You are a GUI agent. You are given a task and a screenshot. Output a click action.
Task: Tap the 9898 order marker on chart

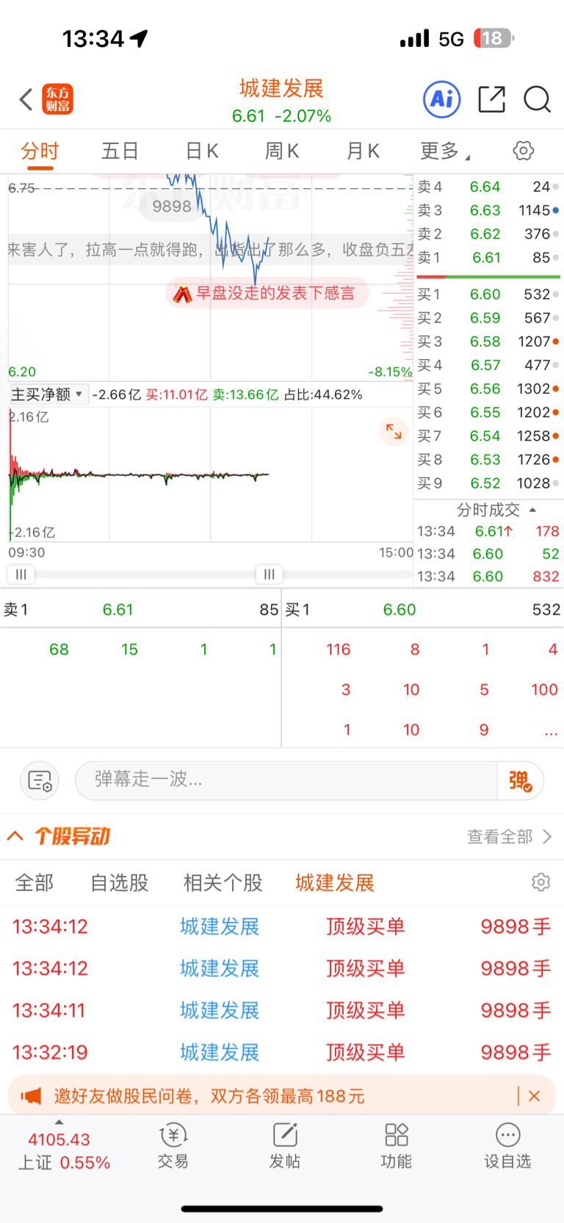pyautogui.click(x=172, y=206)
